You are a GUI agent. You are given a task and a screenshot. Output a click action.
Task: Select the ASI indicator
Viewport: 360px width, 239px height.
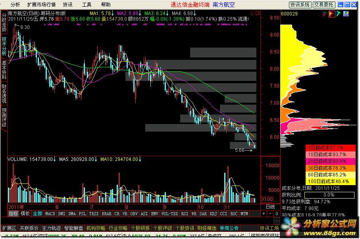144,214
